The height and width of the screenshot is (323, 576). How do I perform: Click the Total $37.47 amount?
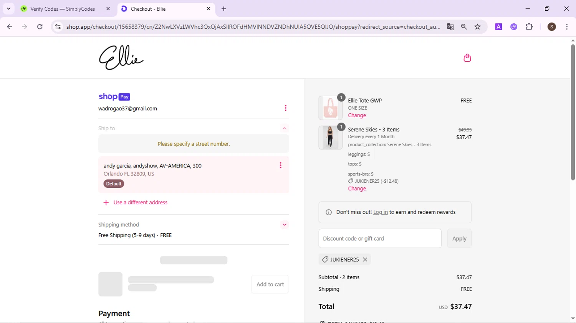point(461,307)
